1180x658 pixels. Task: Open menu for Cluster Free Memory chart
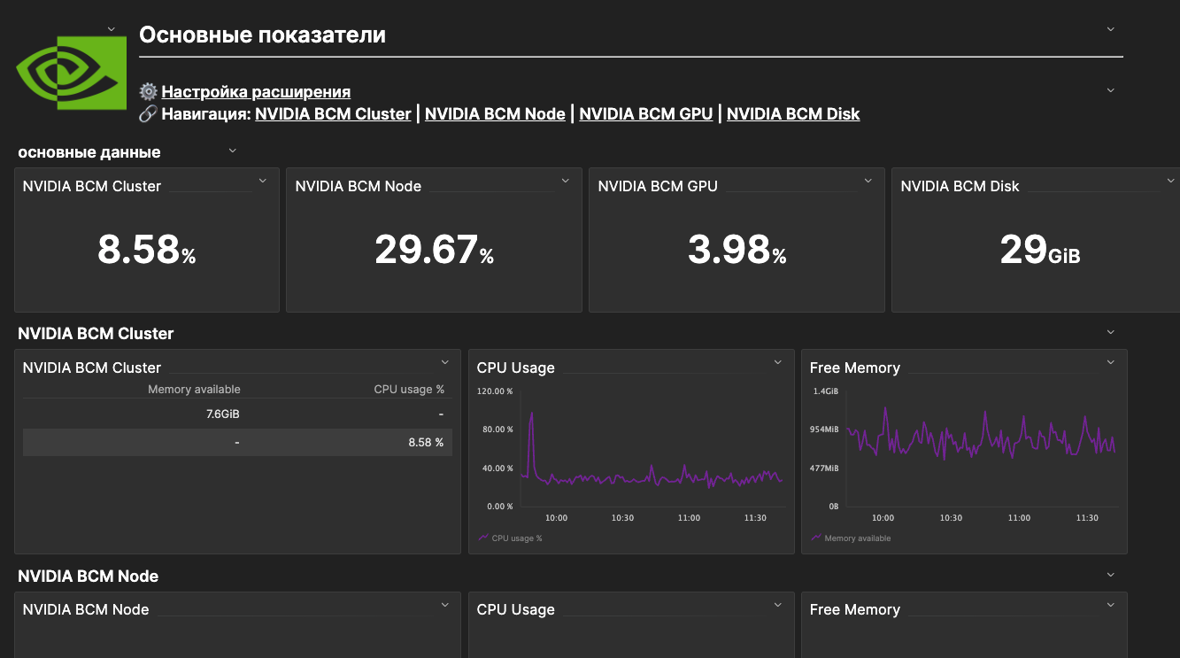(1111, 362)
